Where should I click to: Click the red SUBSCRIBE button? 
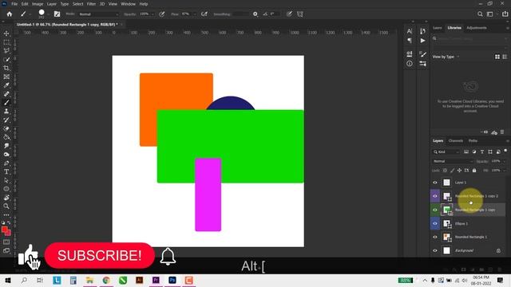[x=99, y=255]
